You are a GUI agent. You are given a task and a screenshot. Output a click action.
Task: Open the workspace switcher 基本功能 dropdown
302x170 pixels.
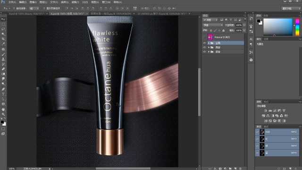coord(291,8)
